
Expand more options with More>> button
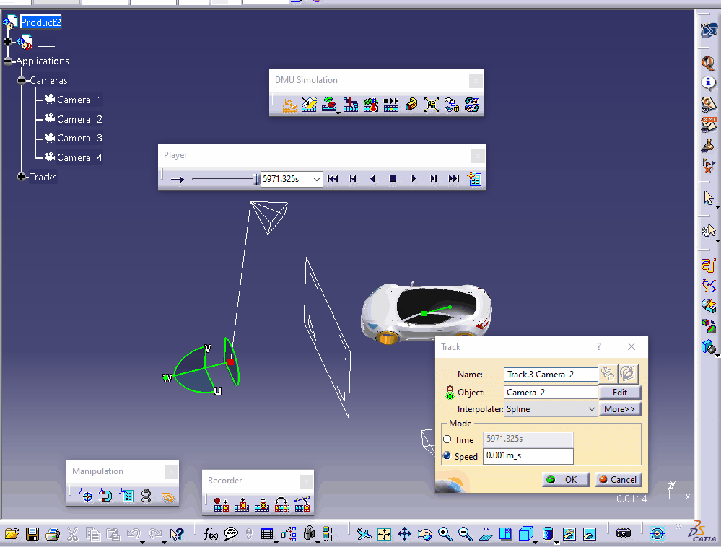[x=619, y=409]
